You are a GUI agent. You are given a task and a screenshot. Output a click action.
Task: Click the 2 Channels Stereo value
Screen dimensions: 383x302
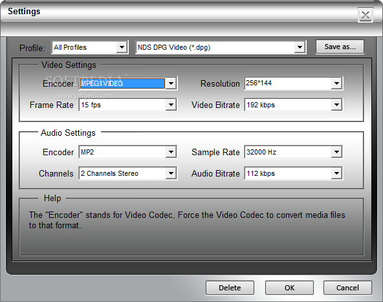(122, 173)
